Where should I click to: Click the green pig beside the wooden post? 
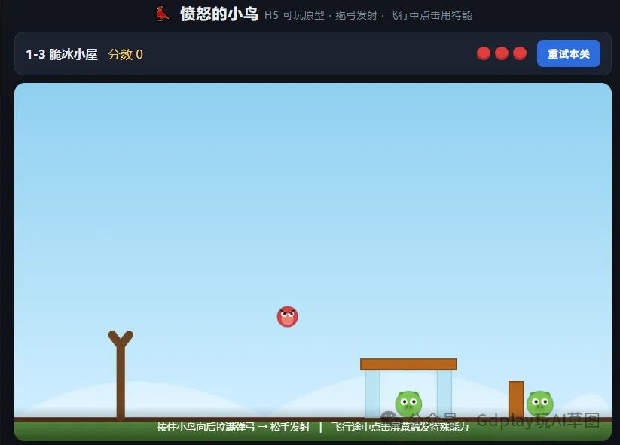540,404
